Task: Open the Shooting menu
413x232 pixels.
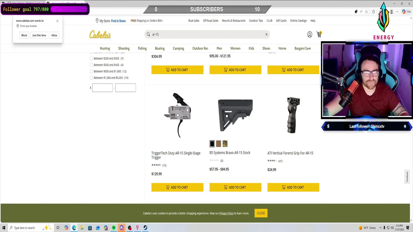Action: point(124,48)
